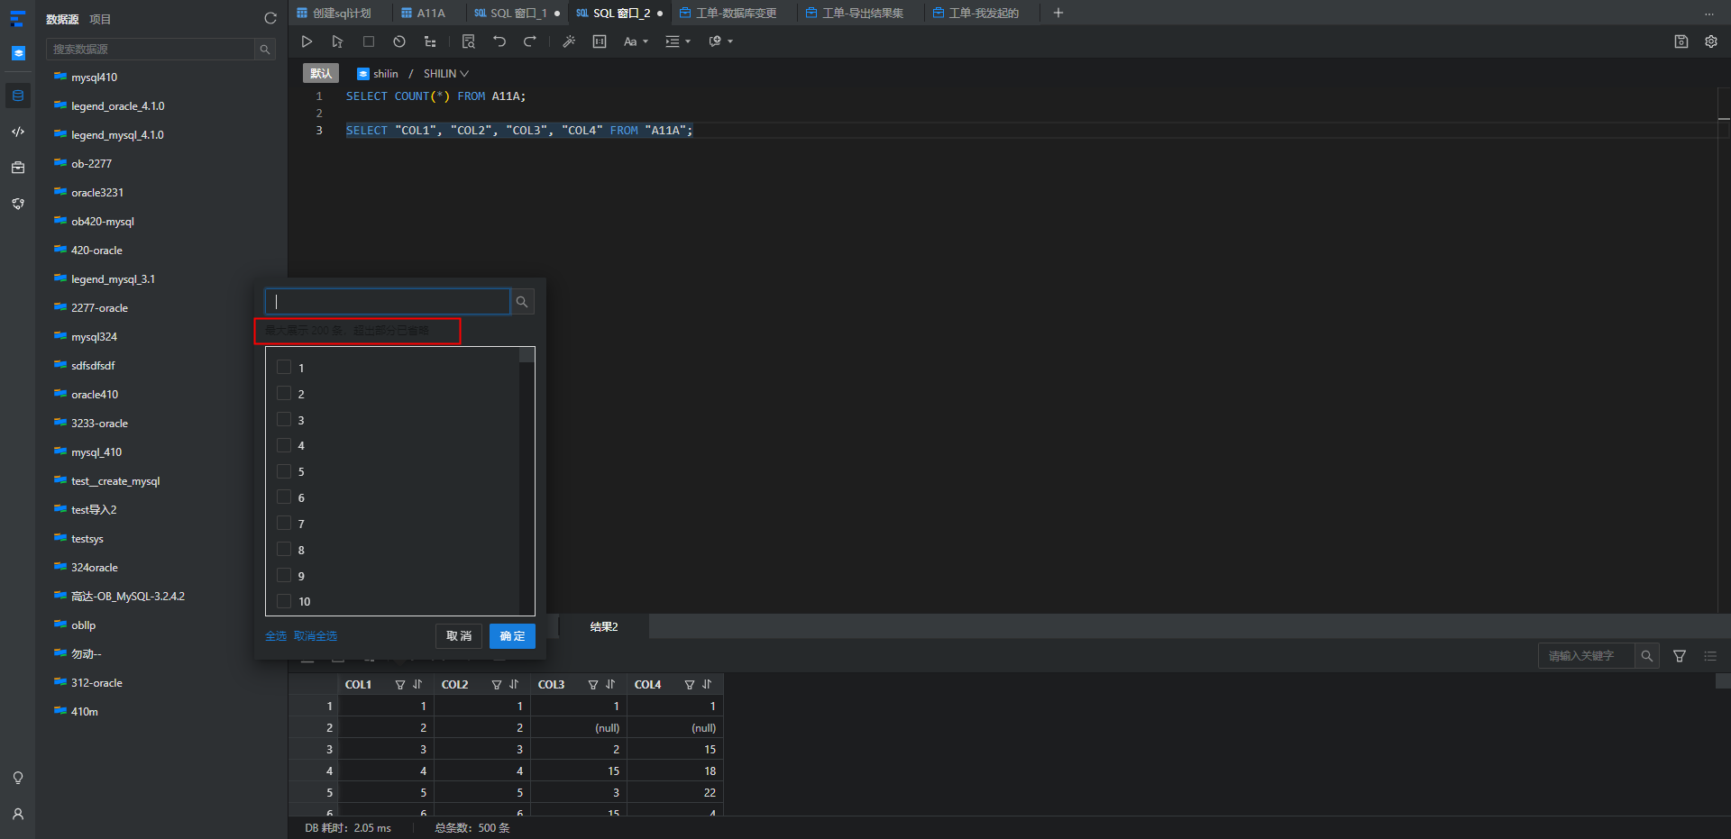Click inside the dialog search input field
Image resolution: width=1731 pixels, height=839 pixels.
[386, 301]
